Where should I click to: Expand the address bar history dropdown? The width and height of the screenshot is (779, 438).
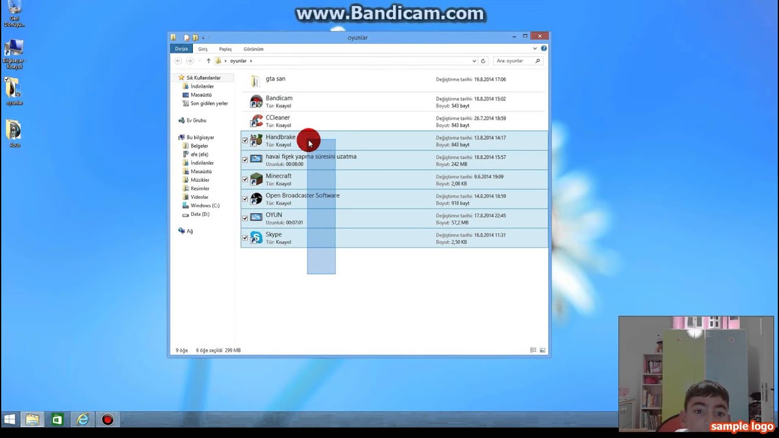click(x=474, y=61)
